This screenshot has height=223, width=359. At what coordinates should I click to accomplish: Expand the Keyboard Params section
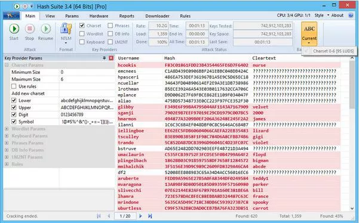click(x=7, y=136)
